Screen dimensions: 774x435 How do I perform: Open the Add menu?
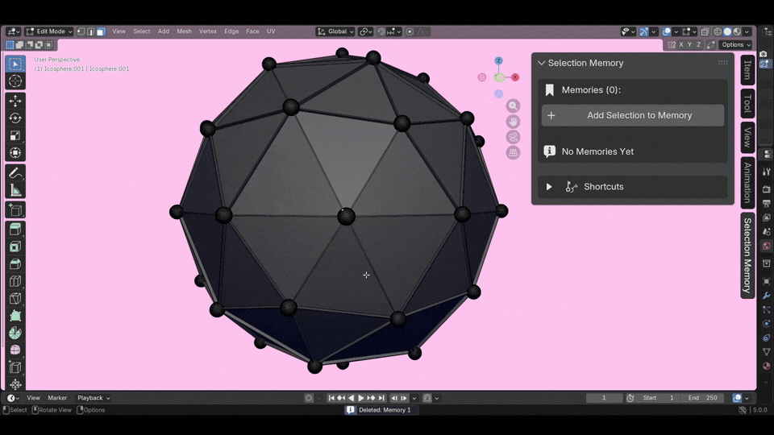point(164,31)
